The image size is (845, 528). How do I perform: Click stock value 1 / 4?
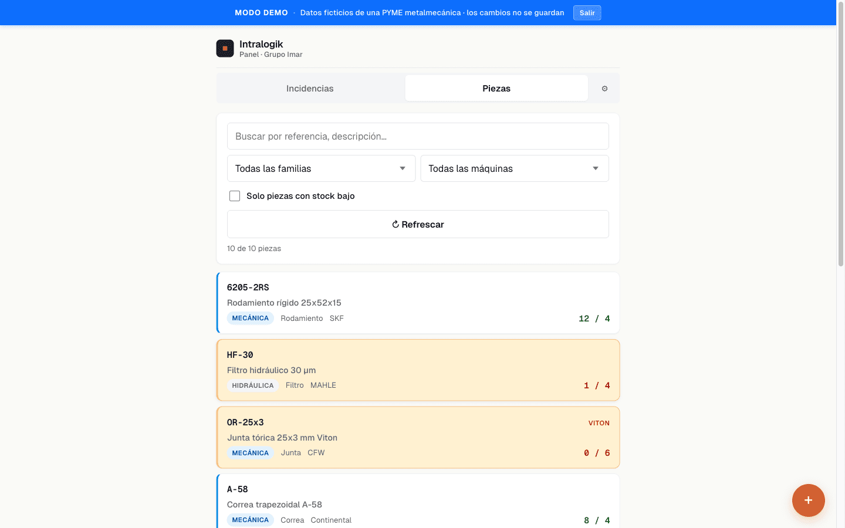click(x=597, y=385)
